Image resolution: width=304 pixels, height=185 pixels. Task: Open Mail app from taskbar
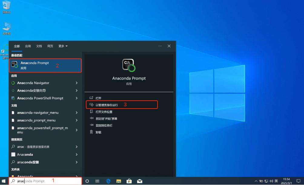click(140, 181)
